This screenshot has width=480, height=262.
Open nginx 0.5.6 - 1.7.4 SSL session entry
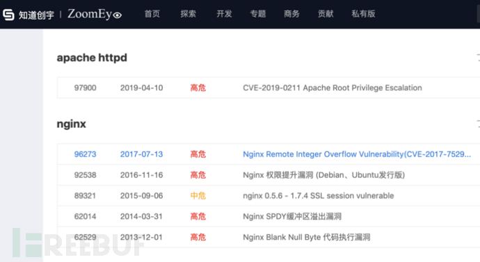[x=319, y=196]
